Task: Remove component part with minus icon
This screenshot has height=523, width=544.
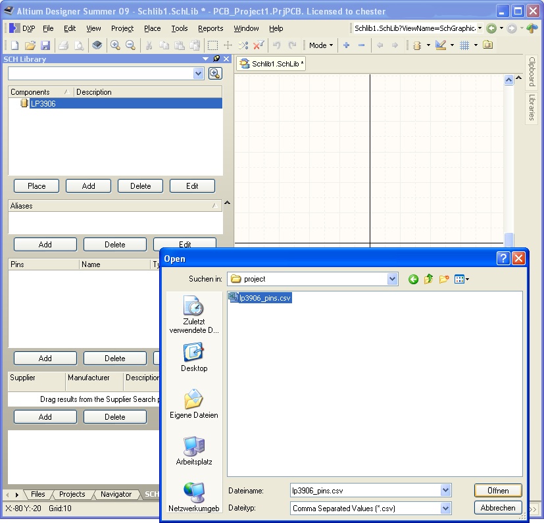Action: [x=362, y=45]
